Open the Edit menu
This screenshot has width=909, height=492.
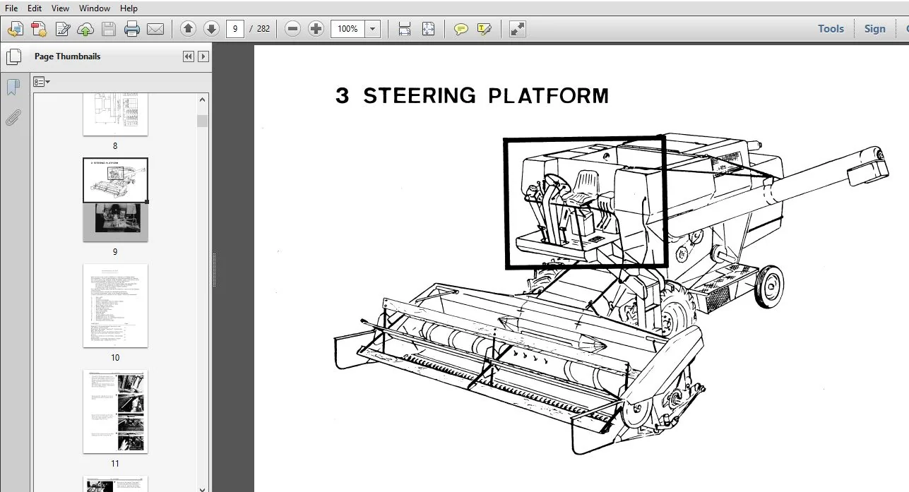pyautogui.click(x=35, y=8)
